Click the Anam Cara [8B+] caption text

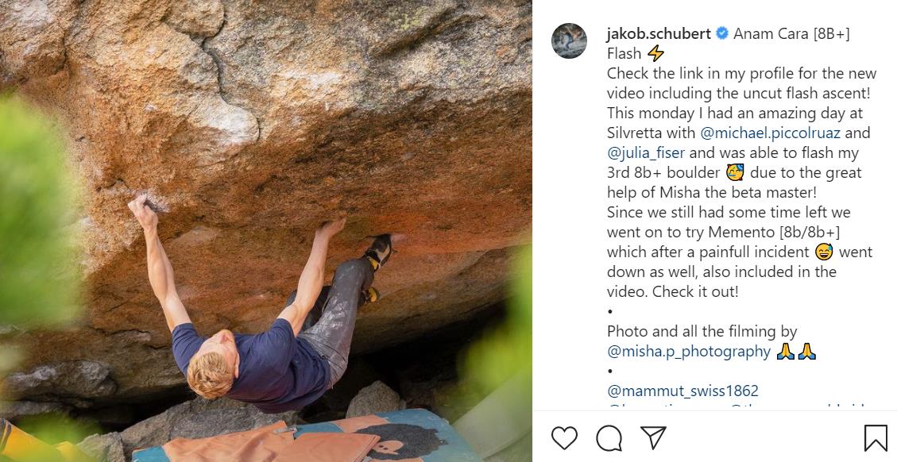click(x=792, y=33)
